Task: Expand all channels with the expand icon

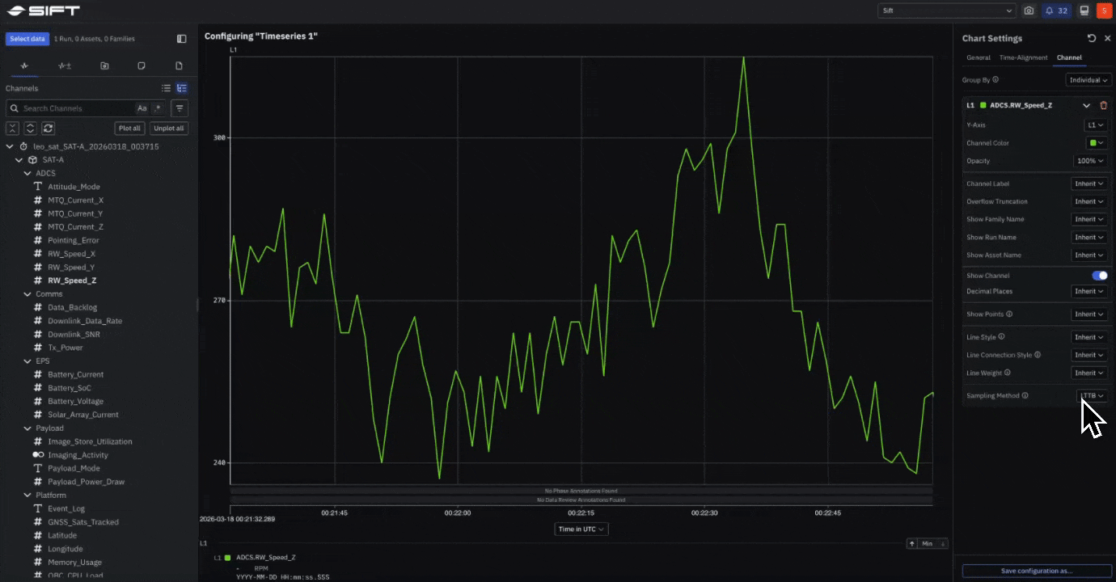Action: click(x=30, y=128)
